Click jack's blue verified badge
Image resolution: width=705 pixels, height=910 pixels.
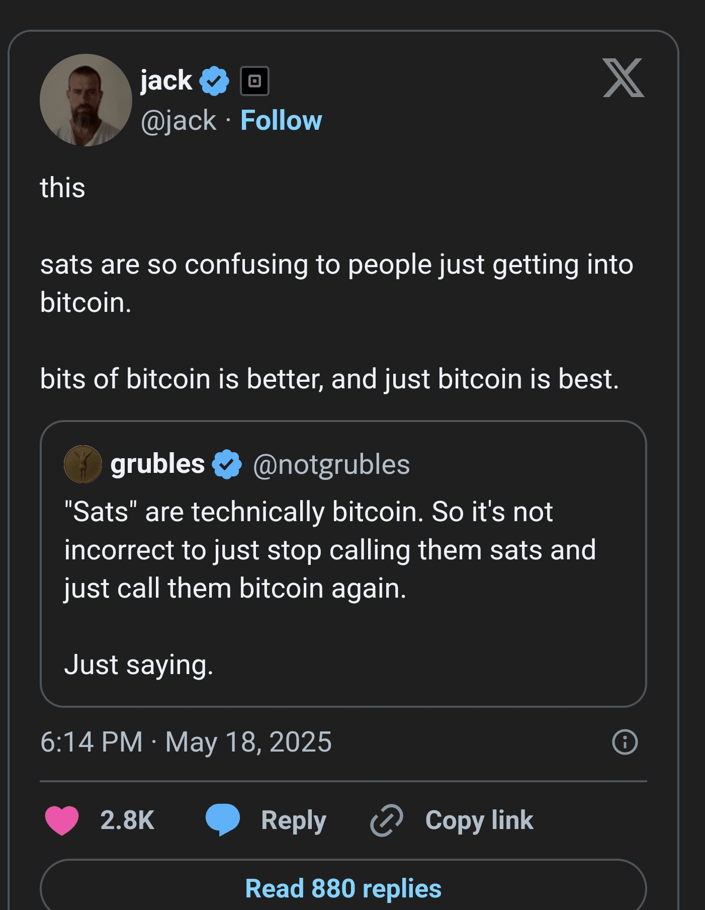click(x=214, y=81)
